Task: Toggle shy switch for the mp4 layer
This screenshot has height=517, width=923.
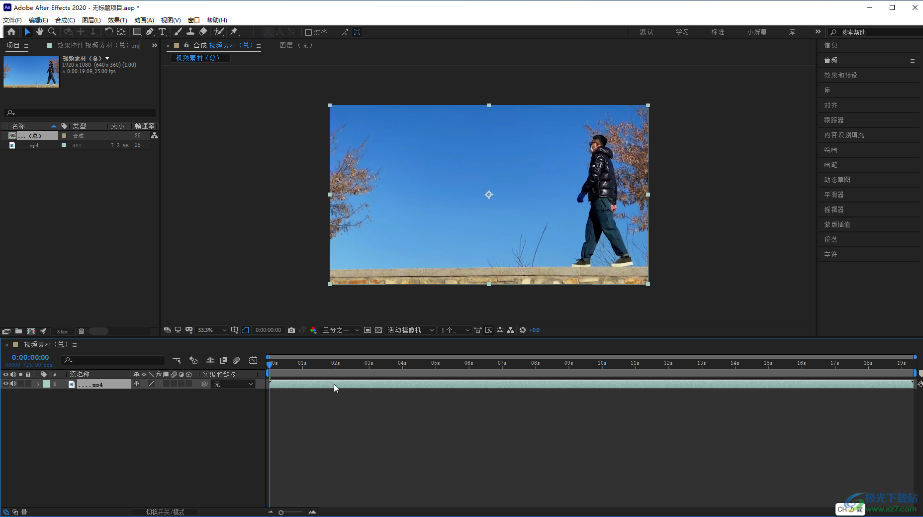Action: 137,384
